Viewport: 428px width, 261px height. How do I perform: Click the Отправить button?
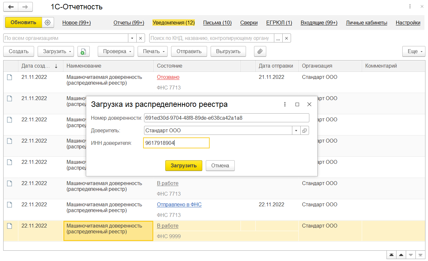(x=189, y=51)
